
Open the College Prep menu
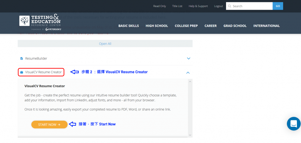pyautogui.click(x=186, y=26)
